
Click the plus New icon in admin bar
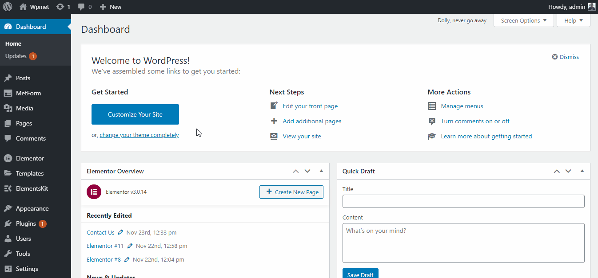click(x=103, y=7)
